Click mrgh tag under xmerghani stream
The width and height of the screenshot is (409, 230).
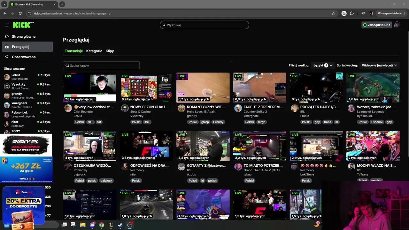click(x=262, y=122)
